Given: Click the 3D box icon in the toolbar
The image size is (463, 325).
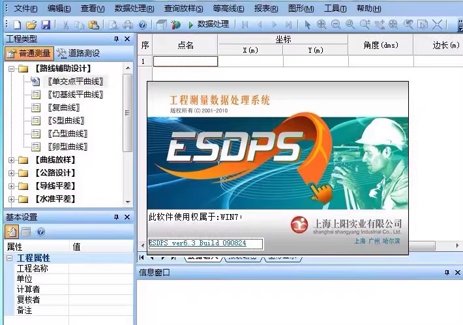Looking at the screenshot, I should coord(161,25).
